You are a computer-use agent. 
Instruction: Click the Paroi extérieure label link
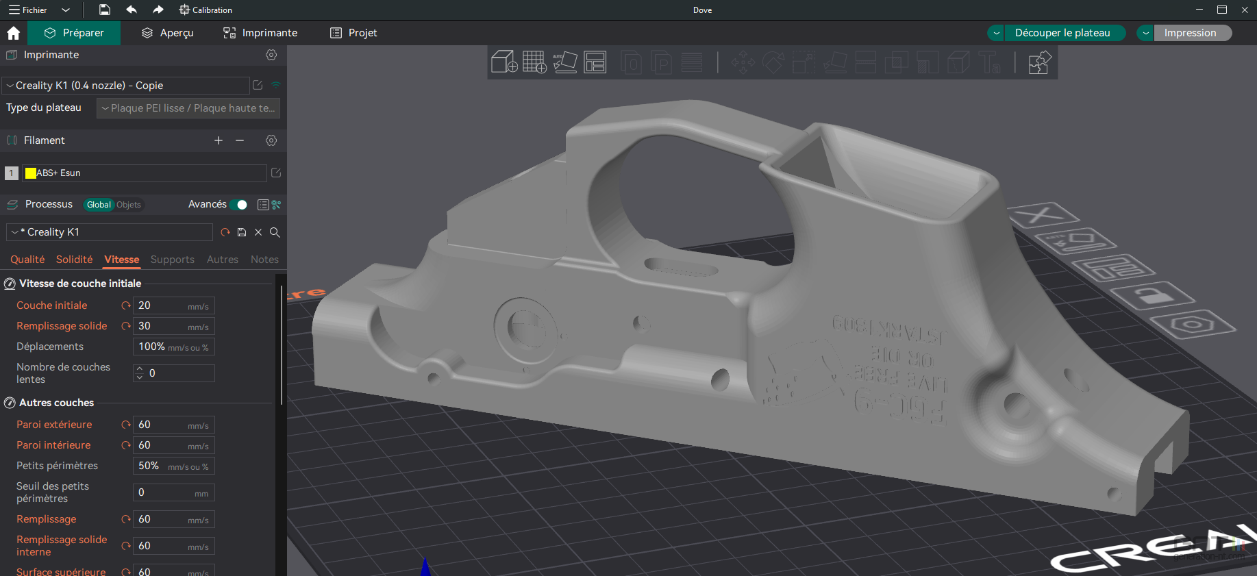(54, 425)
